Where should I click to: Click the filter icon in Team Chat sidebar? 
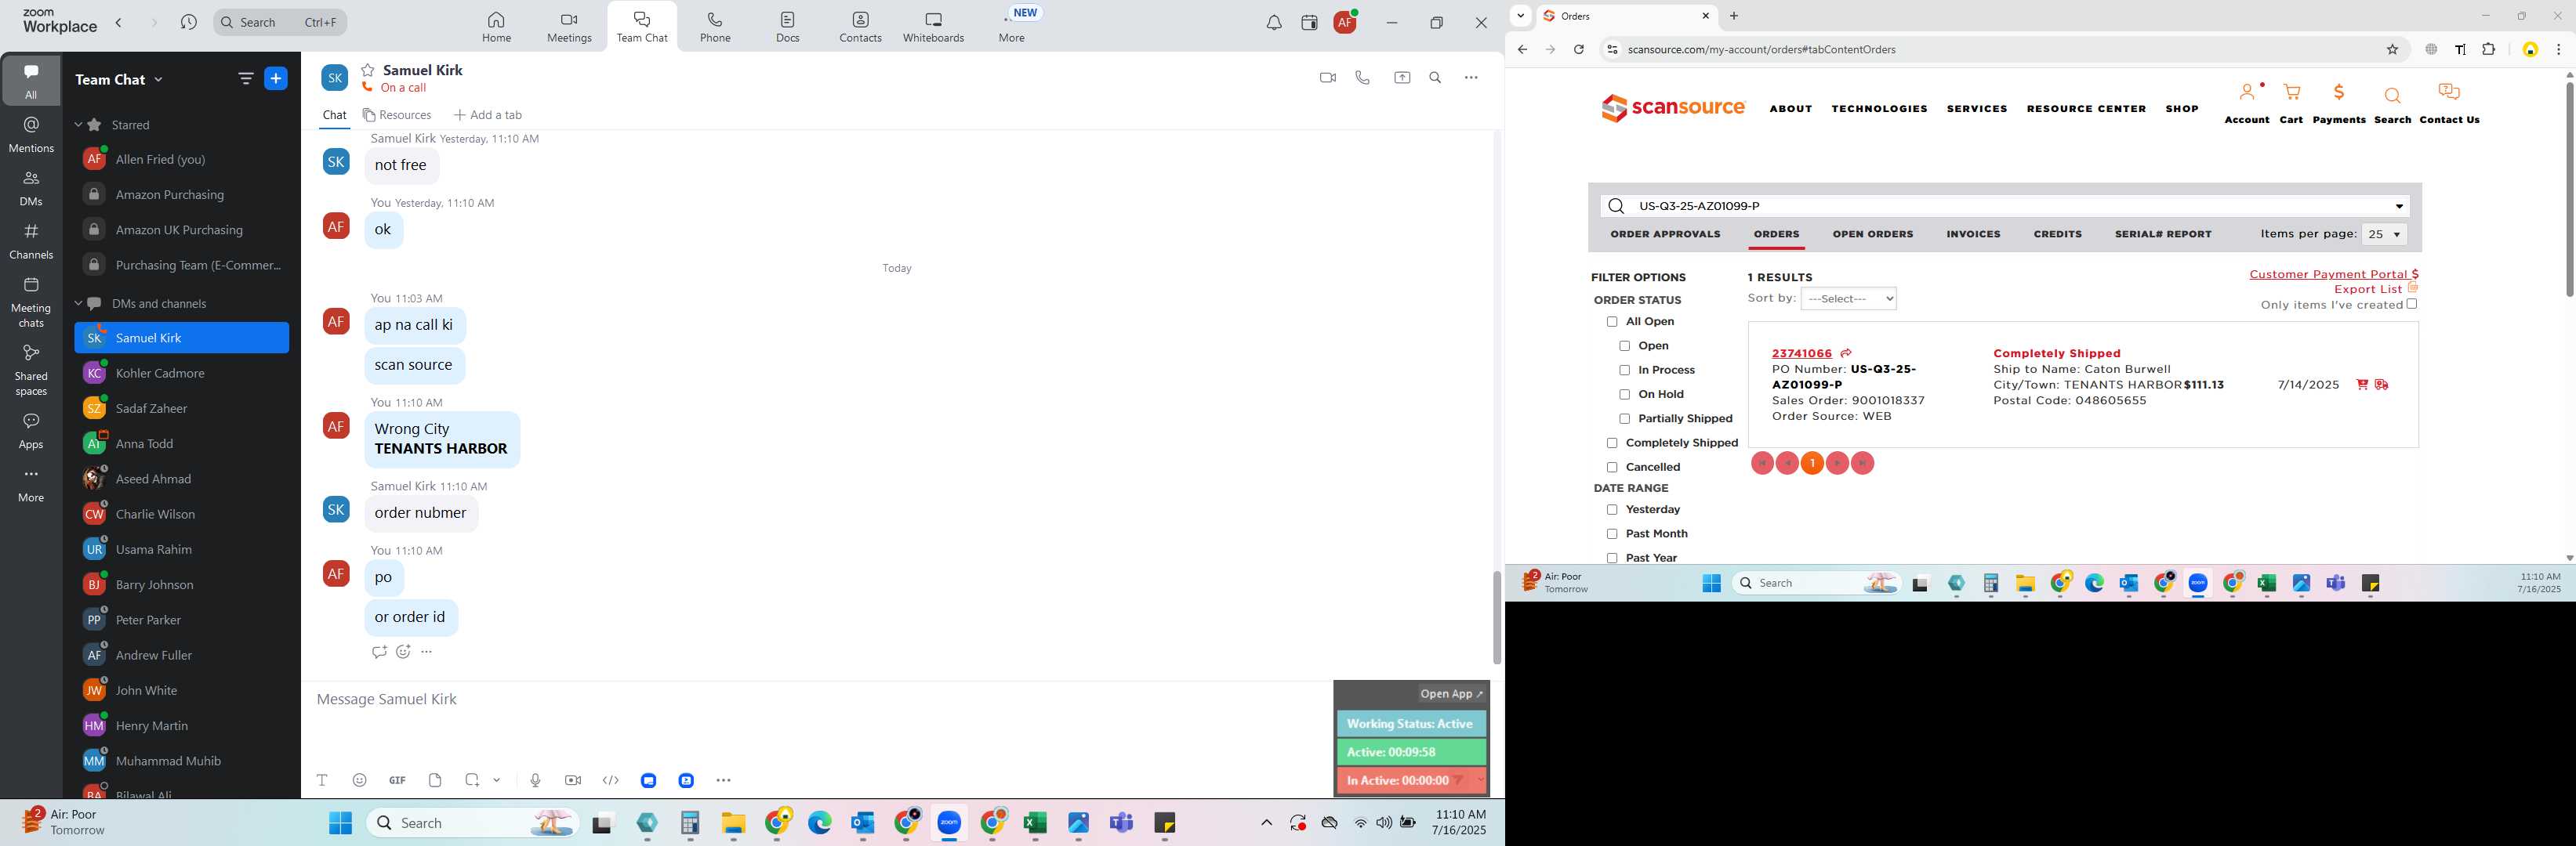click(245, 79)
